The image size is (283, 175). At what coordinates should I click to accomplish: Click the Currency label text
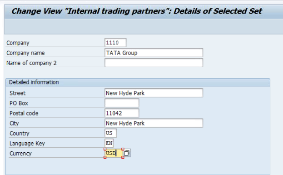[x=20, y=154]
